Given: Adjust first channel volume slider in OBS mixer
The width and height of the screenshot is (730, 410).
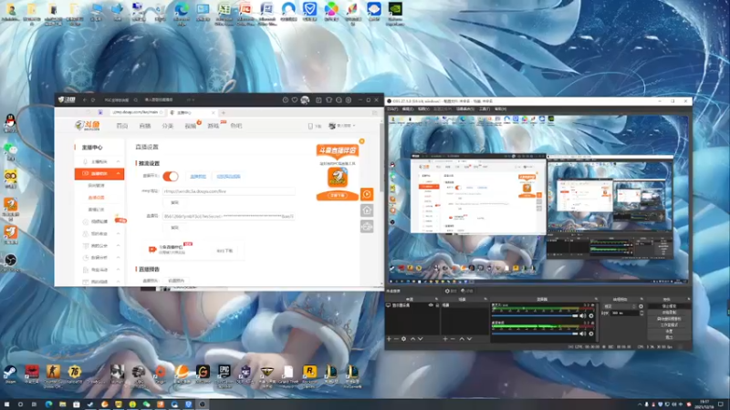Looking at the screenshot, I should [535, 315].
